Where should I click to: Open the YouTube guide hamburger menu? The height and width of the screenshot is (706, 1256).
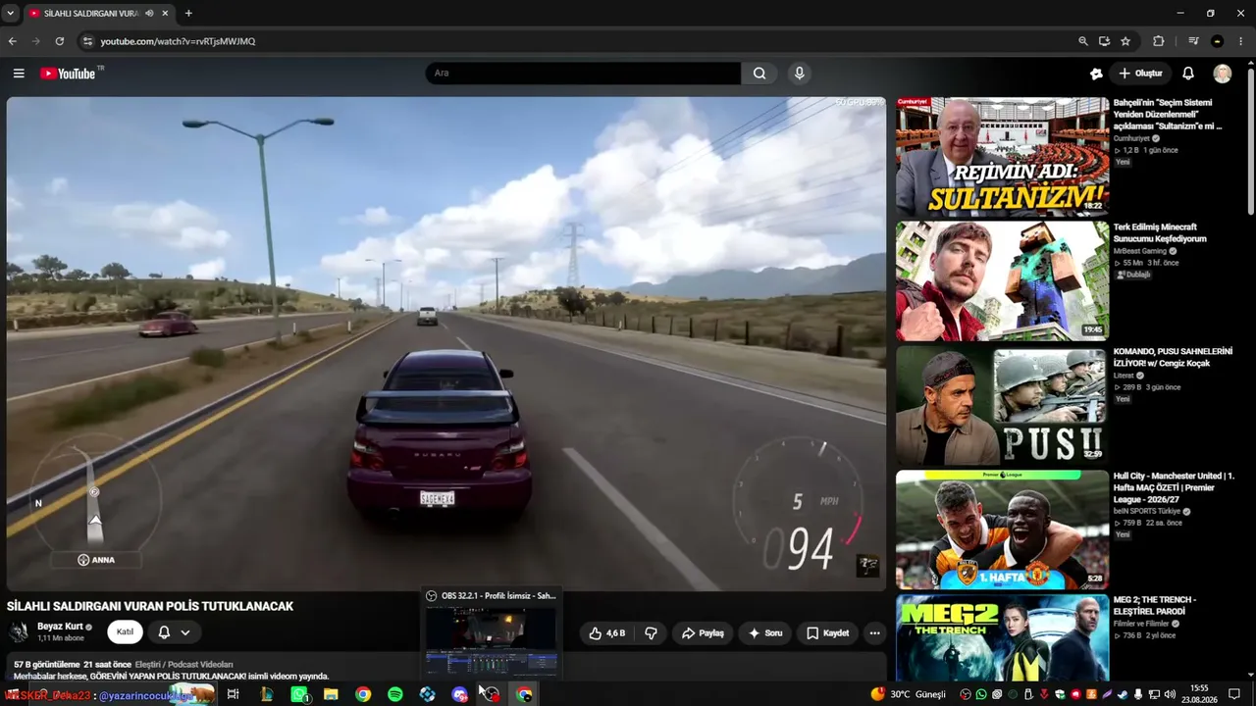point(19,74)
